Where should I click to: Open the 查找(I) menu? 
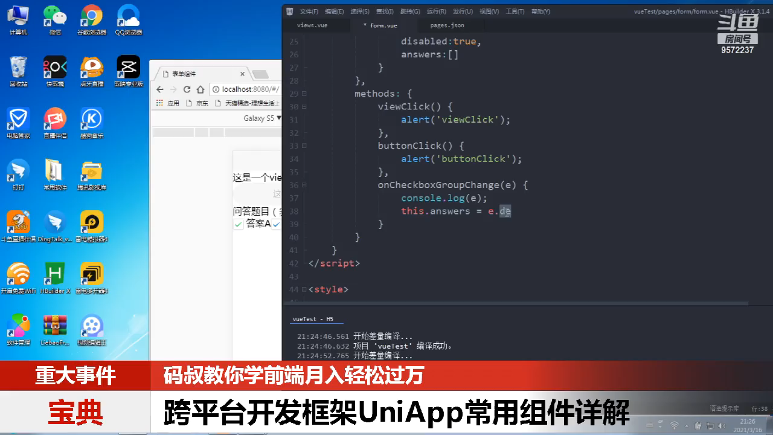(x=385, y=11)
